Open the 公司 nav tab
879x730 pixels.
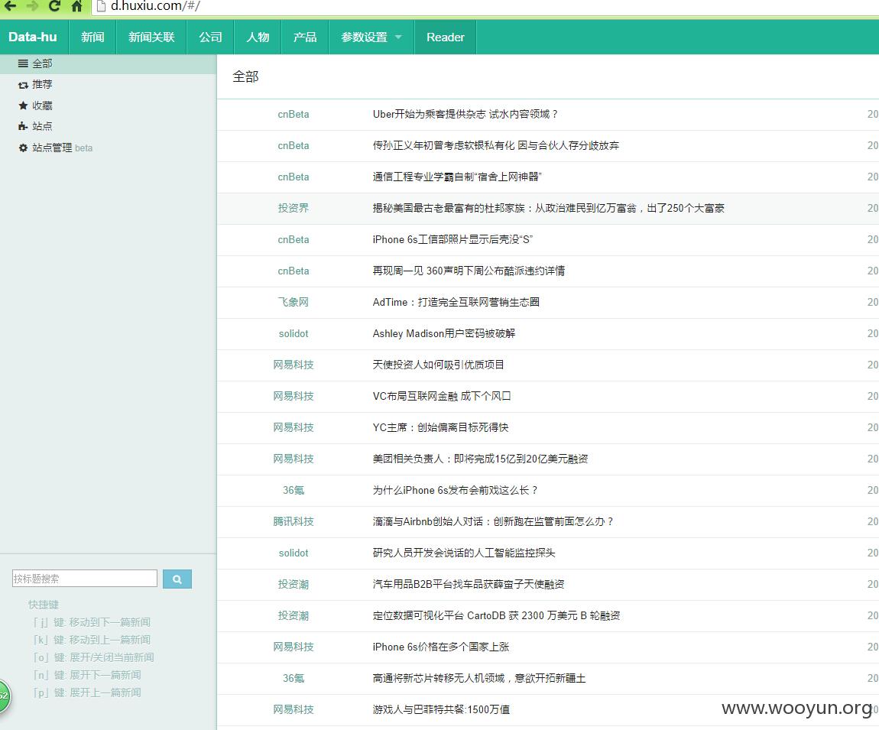point(210,37)
